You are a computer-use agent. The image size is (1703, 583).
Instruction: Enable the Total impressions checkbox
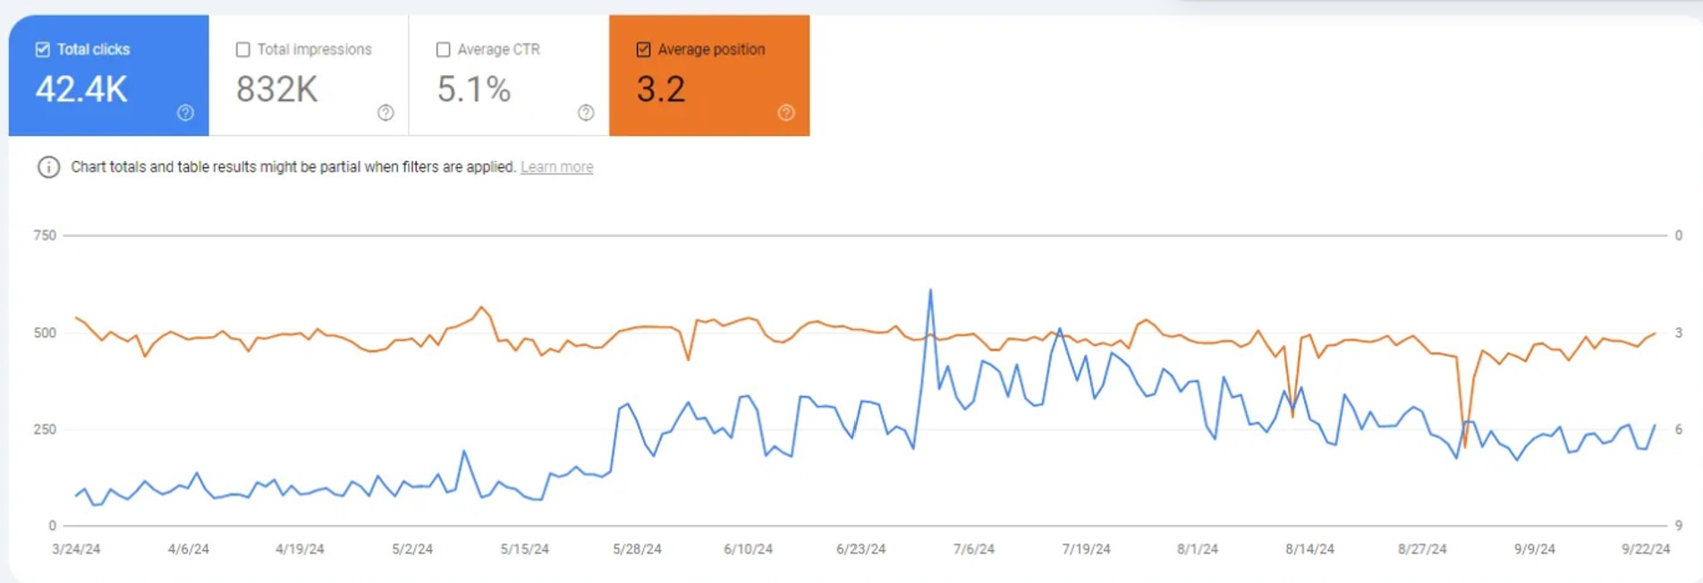[x=243, y=50]
